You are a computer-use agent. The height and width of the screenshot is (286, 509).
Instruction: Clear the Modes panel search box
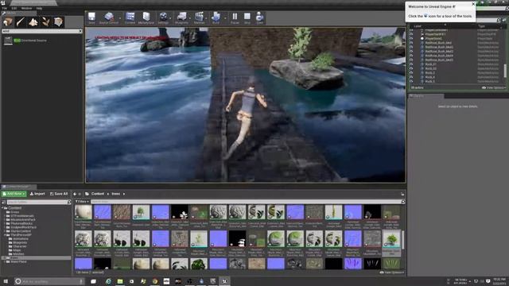[80, 31]
